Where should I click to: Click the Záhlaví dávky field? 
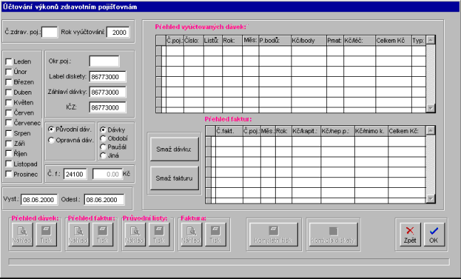pyautogui.click(x=108, y=93)
